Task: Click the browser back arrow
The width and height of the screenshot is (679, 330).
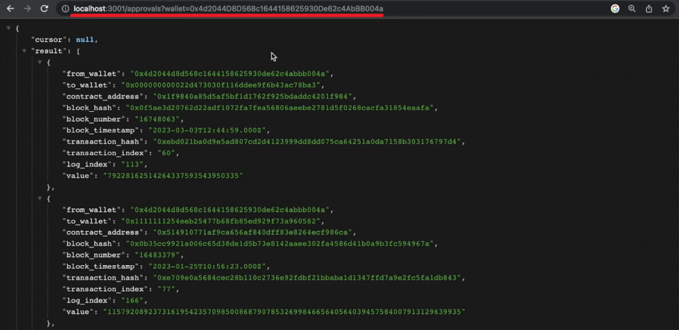Action: (10, 9)
